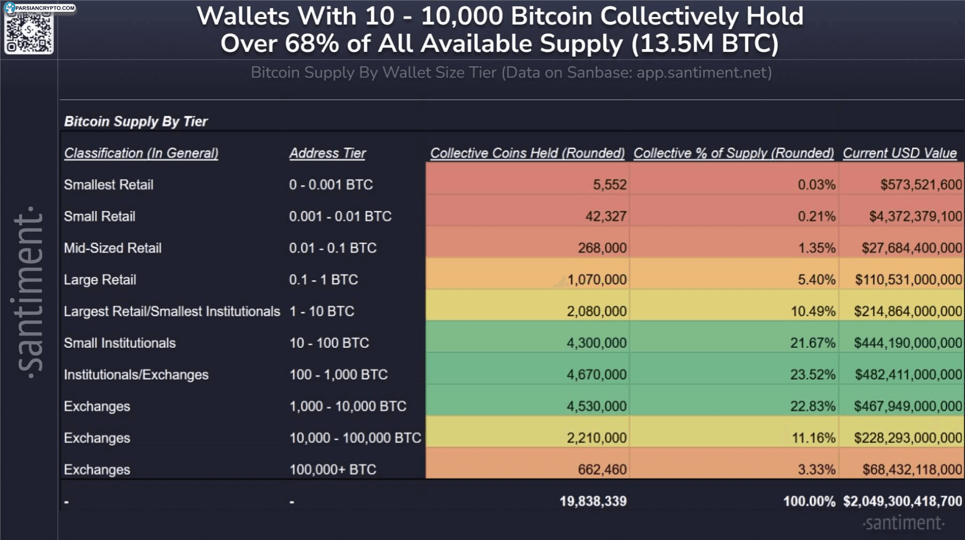Select the Bitcoin Supply By Tier heading
Viewport: 965px width, 540px height.
point(136,121)
